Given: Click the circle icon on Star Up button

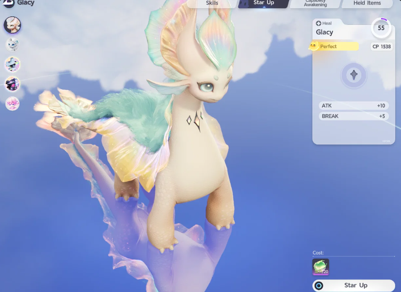Looking at the screenshot, I should tap(319, 285).
